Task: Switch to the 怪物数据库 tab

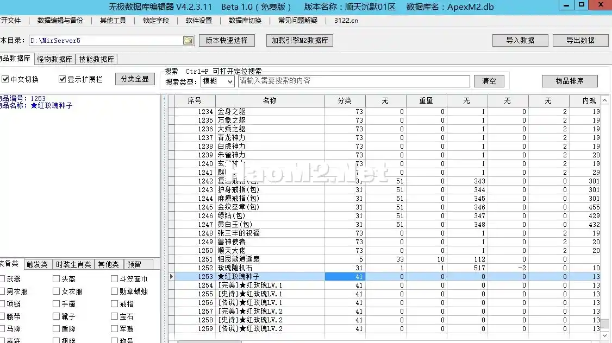Action: (x=55, y=59)
